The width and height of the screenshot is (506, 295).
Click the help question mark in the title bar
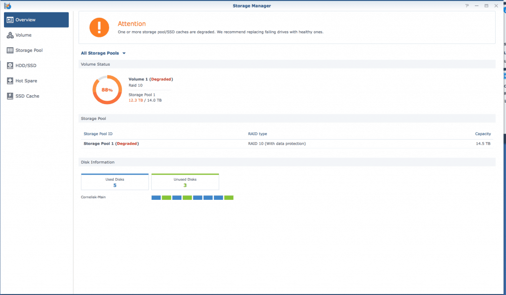pyautogui.click(x=467, y=5)
